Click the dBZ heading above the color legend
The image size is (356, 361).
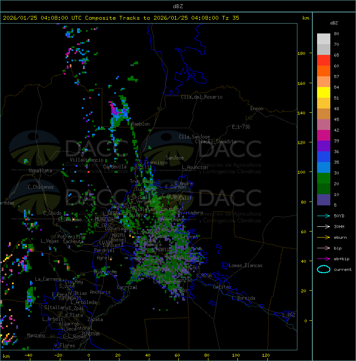pyautogui.click(x=334, y=23)
